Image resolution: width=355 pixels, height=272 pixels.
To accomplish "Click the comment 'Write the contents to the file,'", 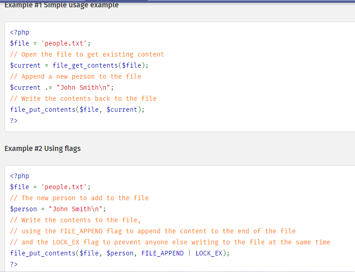I will tap(75, 220).
